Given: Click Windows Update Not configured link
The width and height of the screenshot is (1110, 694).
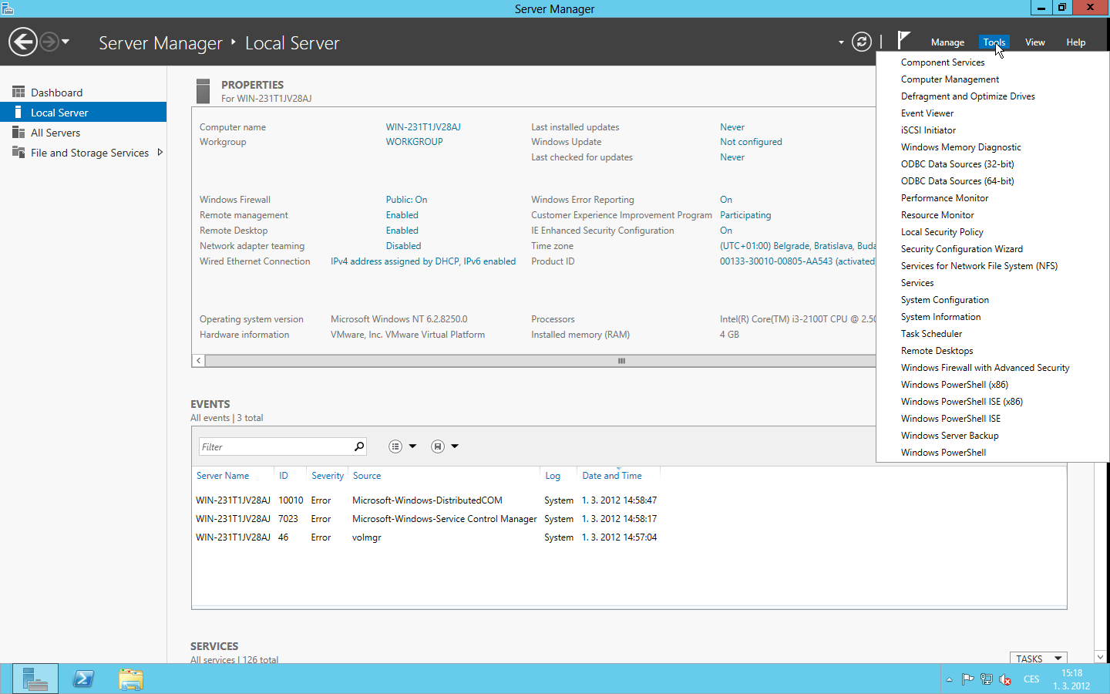Looking at the screenshot, I should coord(751,142).
